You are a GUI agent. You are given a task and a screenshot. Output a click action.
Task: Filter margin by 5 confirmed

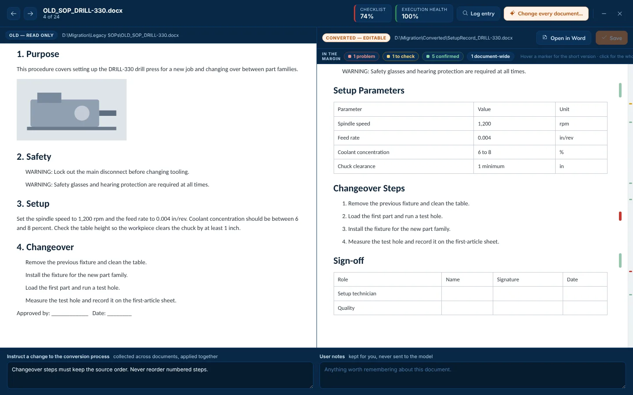(443, 56)
